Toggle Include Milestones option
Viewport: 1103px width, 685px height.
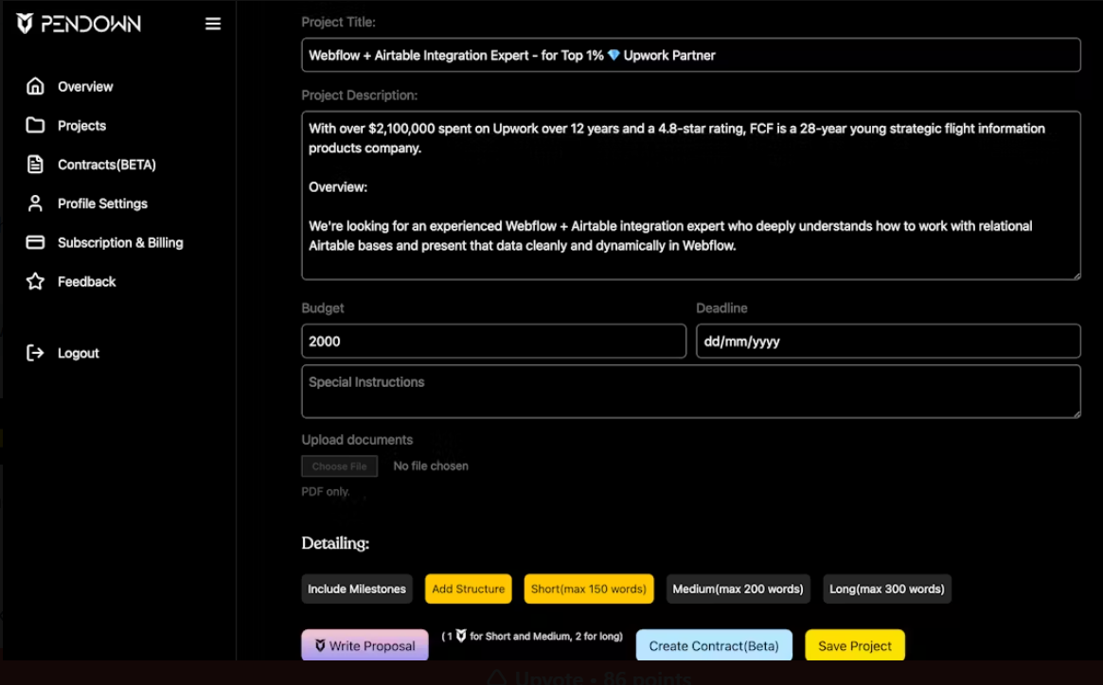coord(357,589)
